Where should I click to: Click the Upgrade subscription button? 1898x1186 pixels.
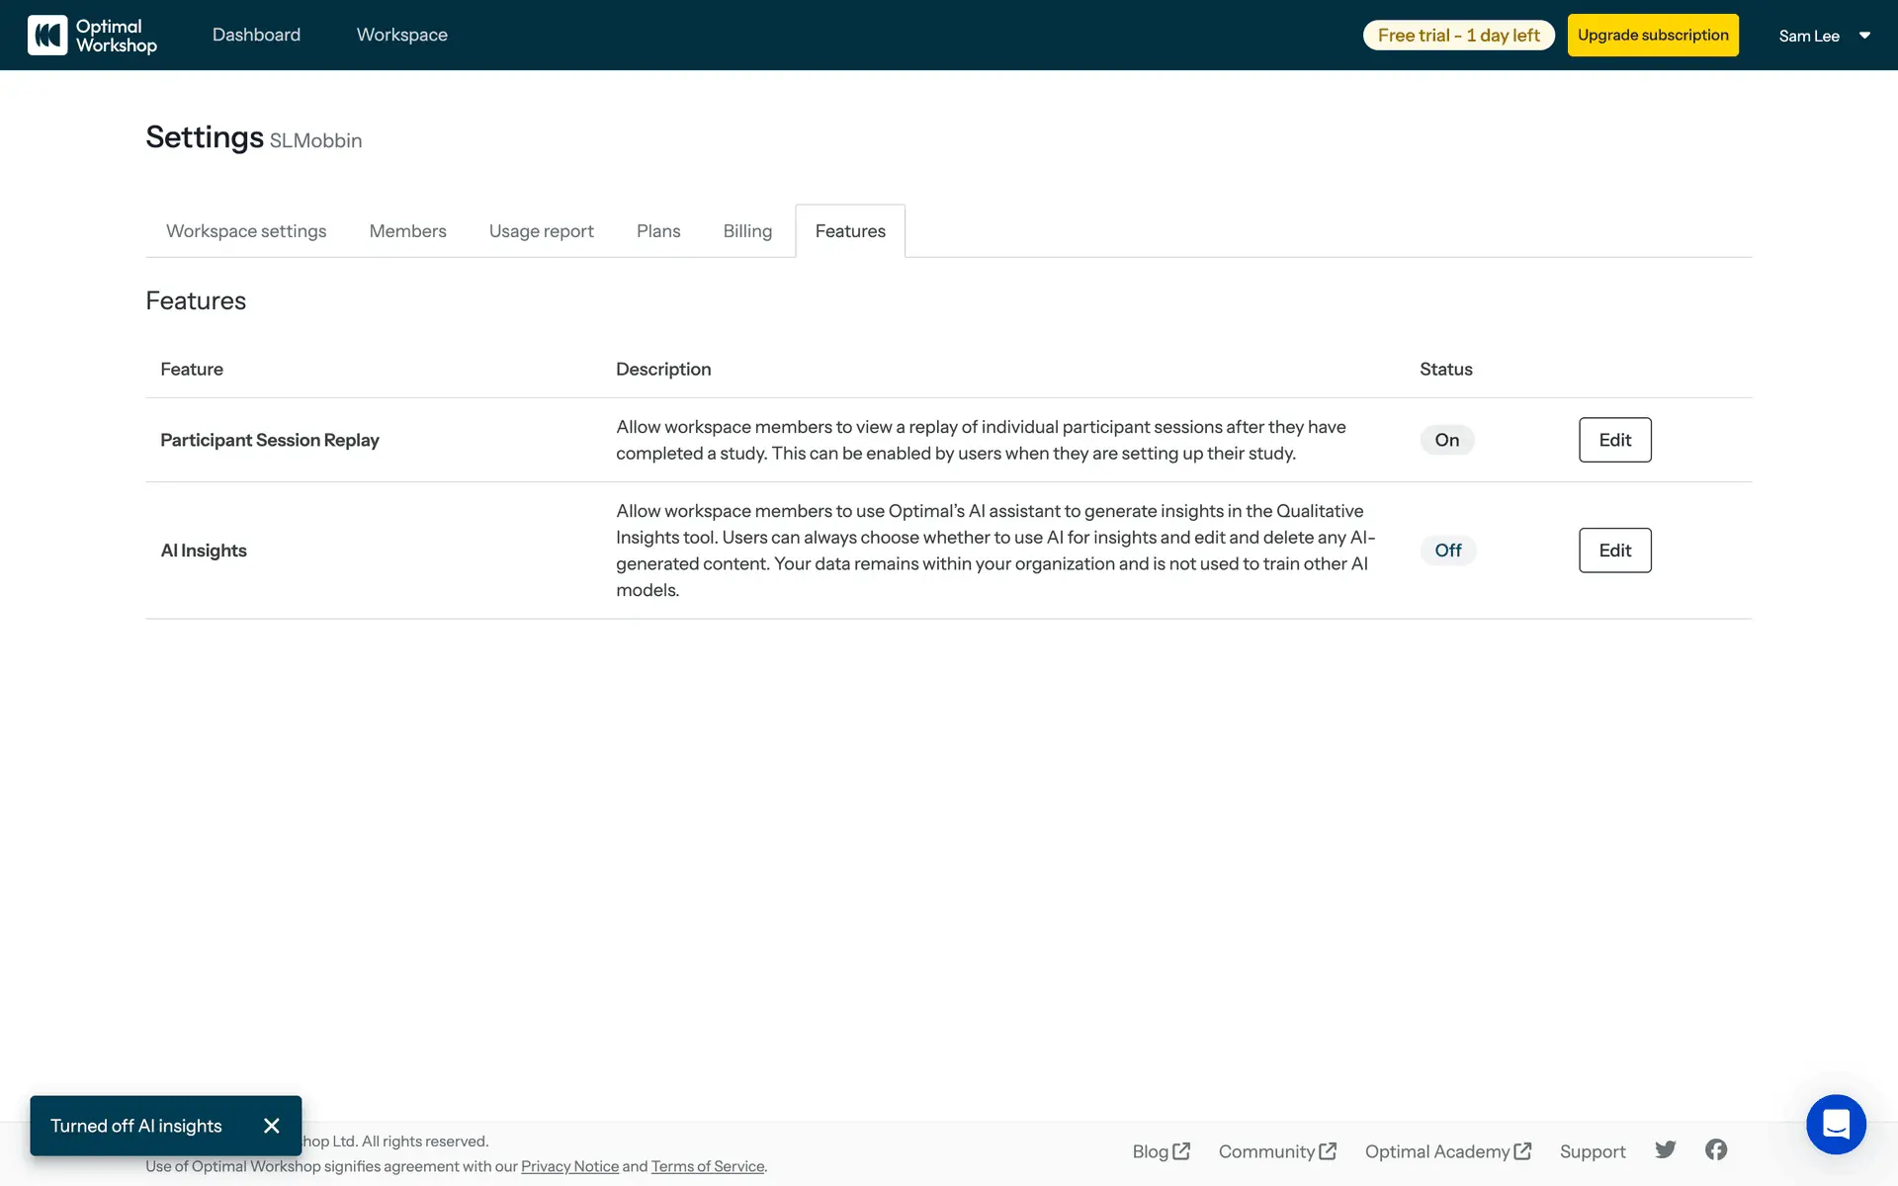click(1653, 36)
